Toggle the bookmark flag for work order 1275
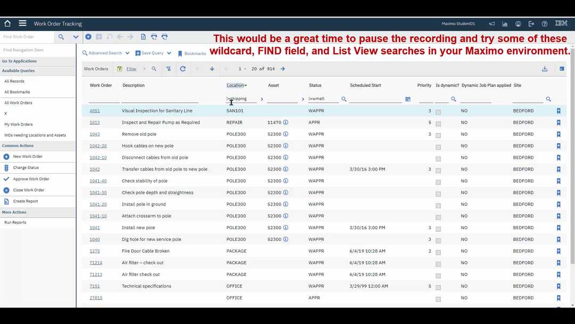The image size is (575, 324). point(558,250)
